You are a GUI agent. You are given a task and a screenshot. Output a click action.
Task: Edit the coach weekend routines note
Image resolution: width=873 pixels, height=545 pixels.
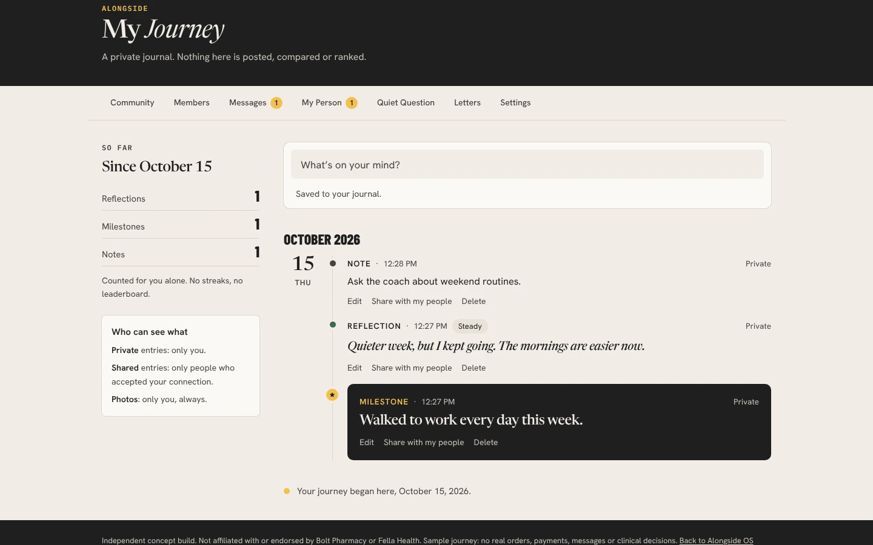[x=355, y=302]
